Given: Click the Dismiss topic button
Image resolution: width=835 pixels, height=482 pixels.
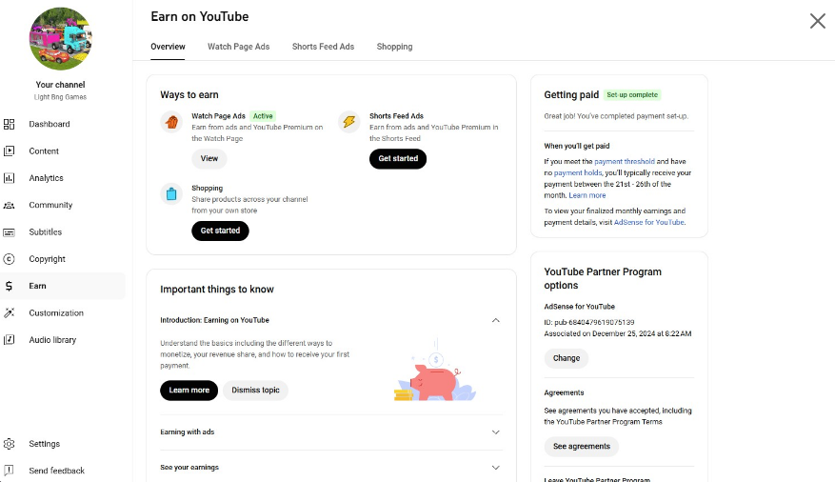Looking at the screenshot, I should 255,391.
